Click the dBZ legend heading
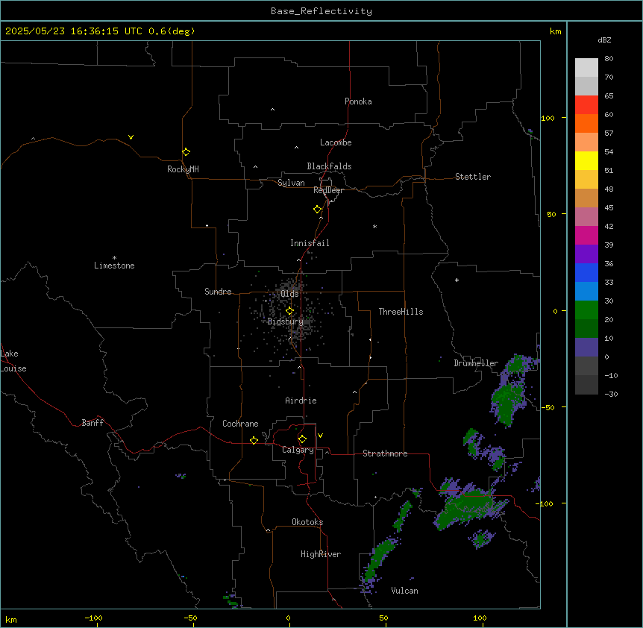Screen dimensions: 643x628 [604, 40]
